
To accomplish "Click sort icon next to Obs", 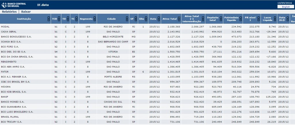I will pos(146,19).
